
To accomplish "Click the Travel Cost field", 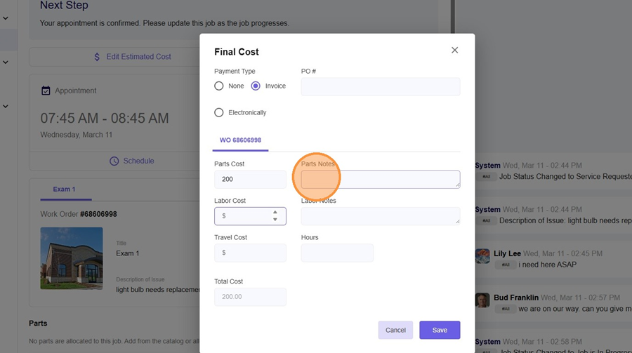I will (x=249, y=253).
